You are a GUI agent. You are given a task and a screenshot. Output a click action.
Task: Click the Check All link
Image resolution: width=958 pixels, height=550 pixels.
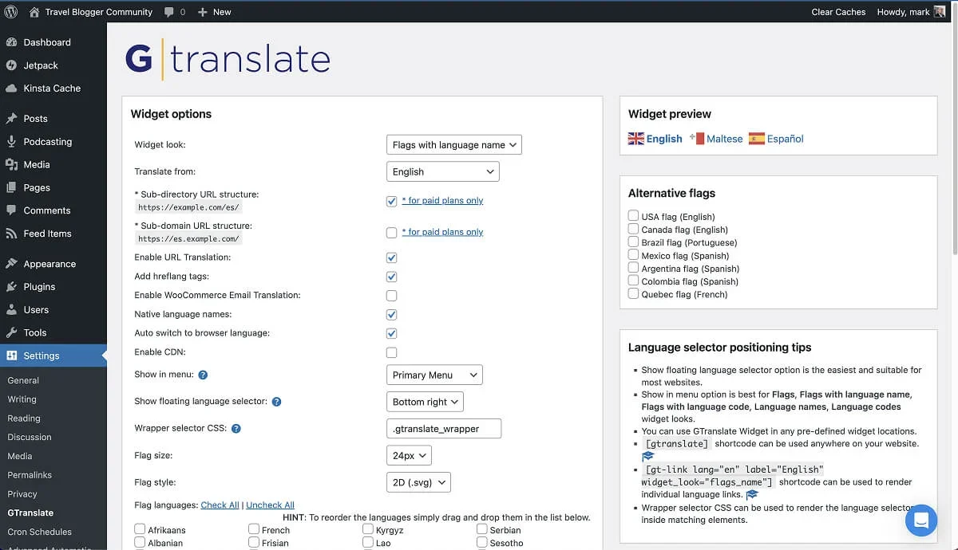(220, 505)
